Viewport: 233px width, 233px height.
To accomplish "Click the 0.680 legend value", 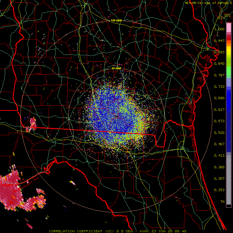I will (219, 98).
